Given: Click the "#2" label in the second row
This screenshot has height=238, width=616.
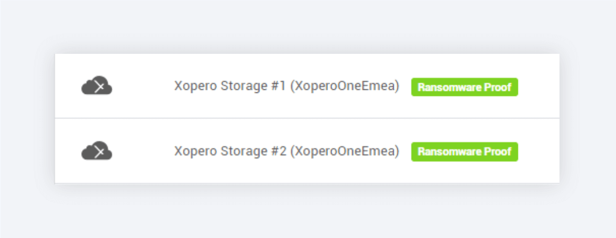Looking at the screenshot, I should click(278, 151).
